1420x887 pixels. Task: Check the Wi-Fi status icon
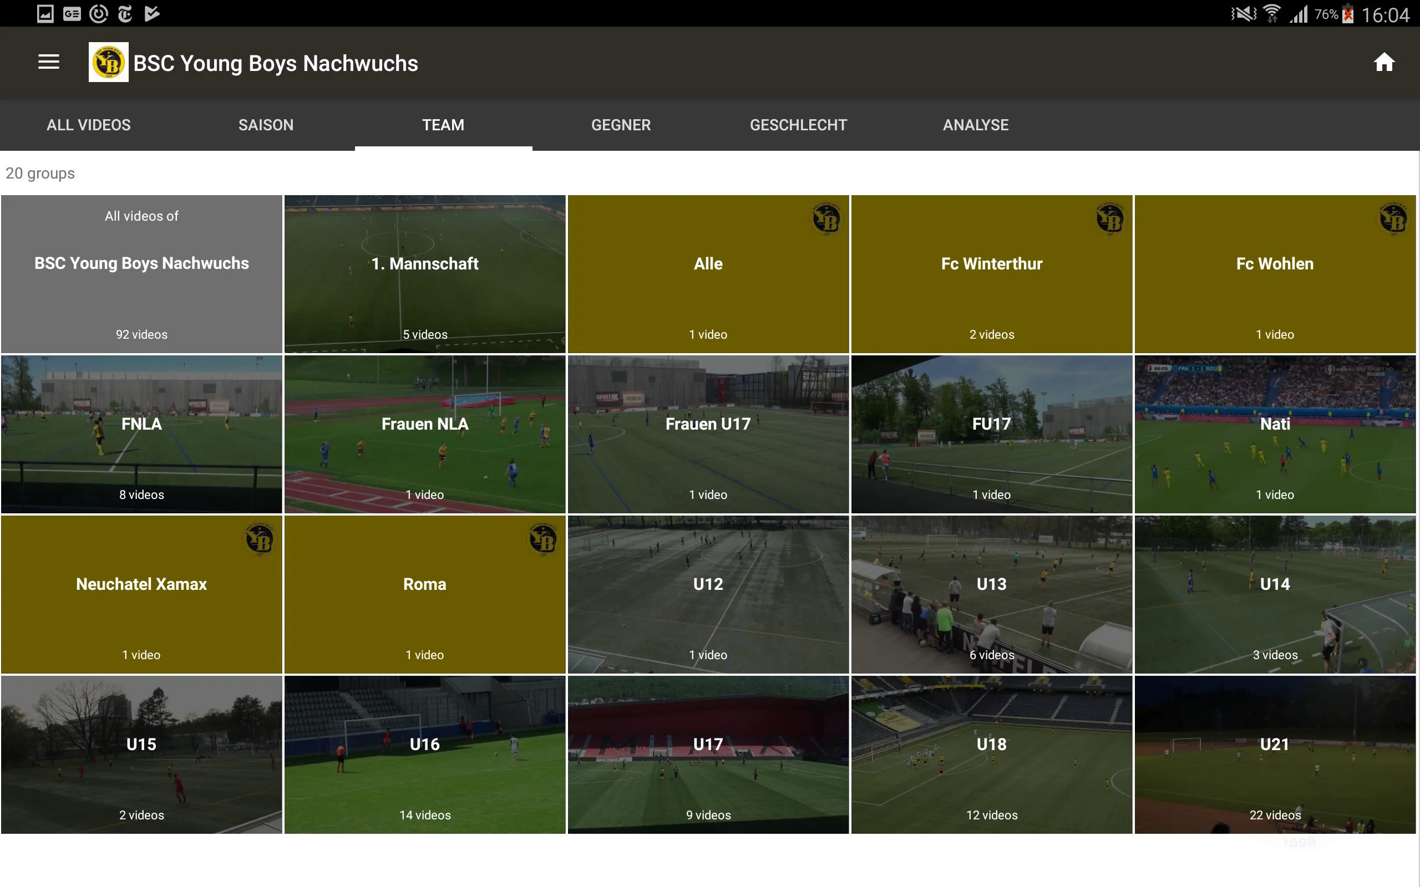(x=1271, y=13)
